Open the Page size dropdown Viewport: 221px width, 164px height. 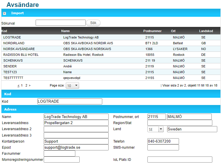point(72,86)
